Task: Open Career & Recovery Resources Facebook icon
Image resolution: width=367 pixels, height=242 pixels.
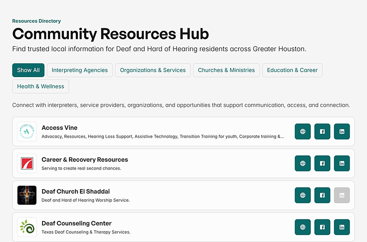Action: pos(322,163)
